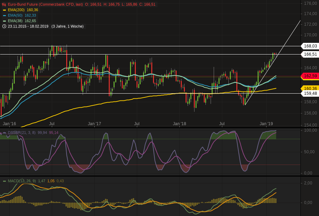Click the 168,03 horizontal resistance level label

(310, 46)
